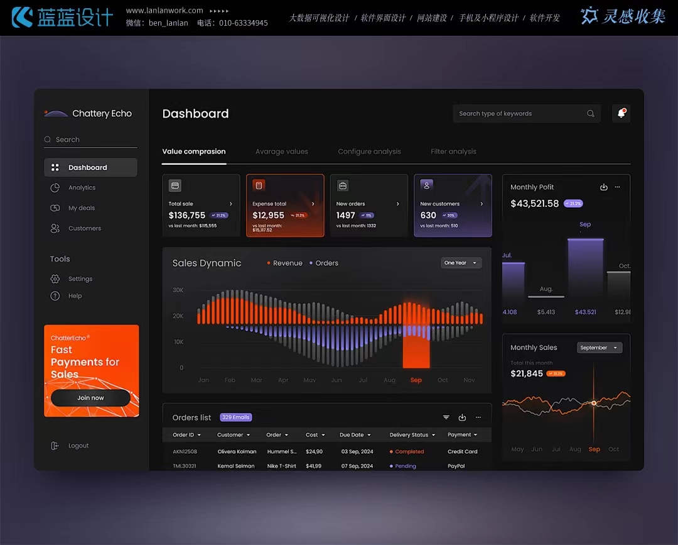678x545 pixels.
Task: Open the One Year period dropdown
Action: (x=461, y=263)
